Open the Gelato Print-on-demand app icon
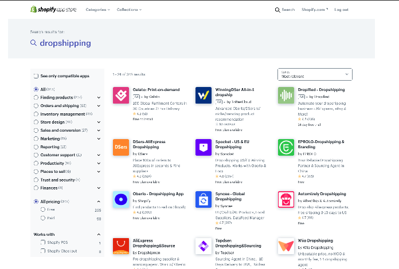The height and width of the screenshot is (269, 399). tap(121, 95)
